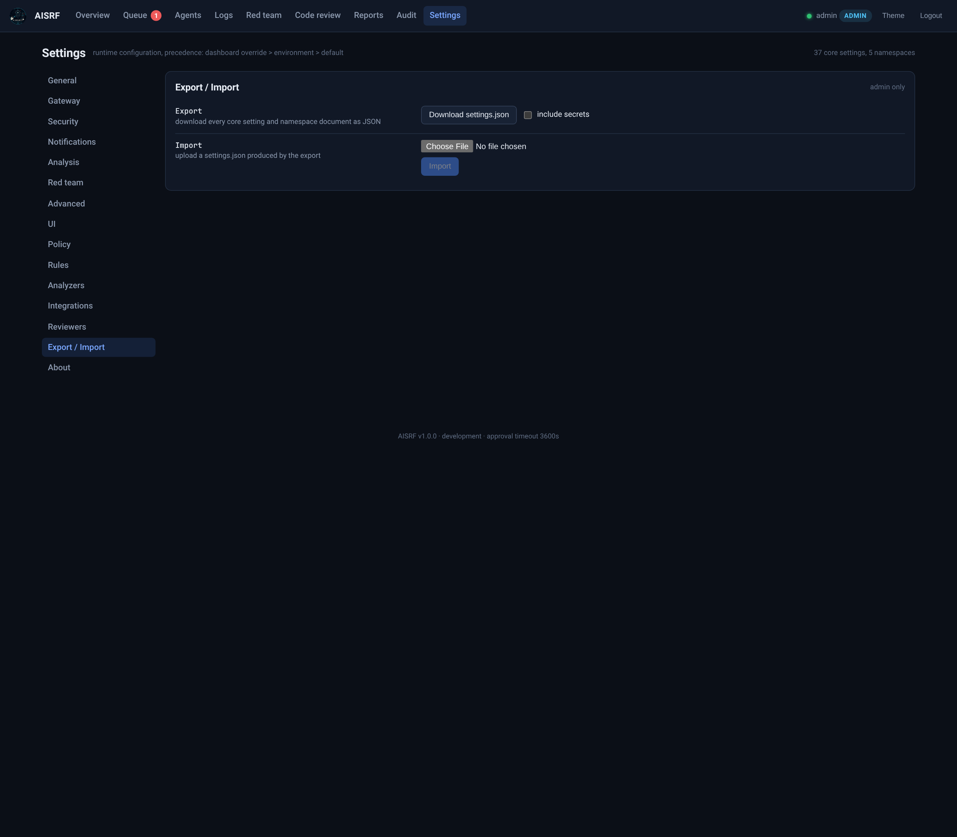Image resolution: width=957 pixels, height=837 pixels.
Task: Open Policy settings section
Action: pos(98,244)
